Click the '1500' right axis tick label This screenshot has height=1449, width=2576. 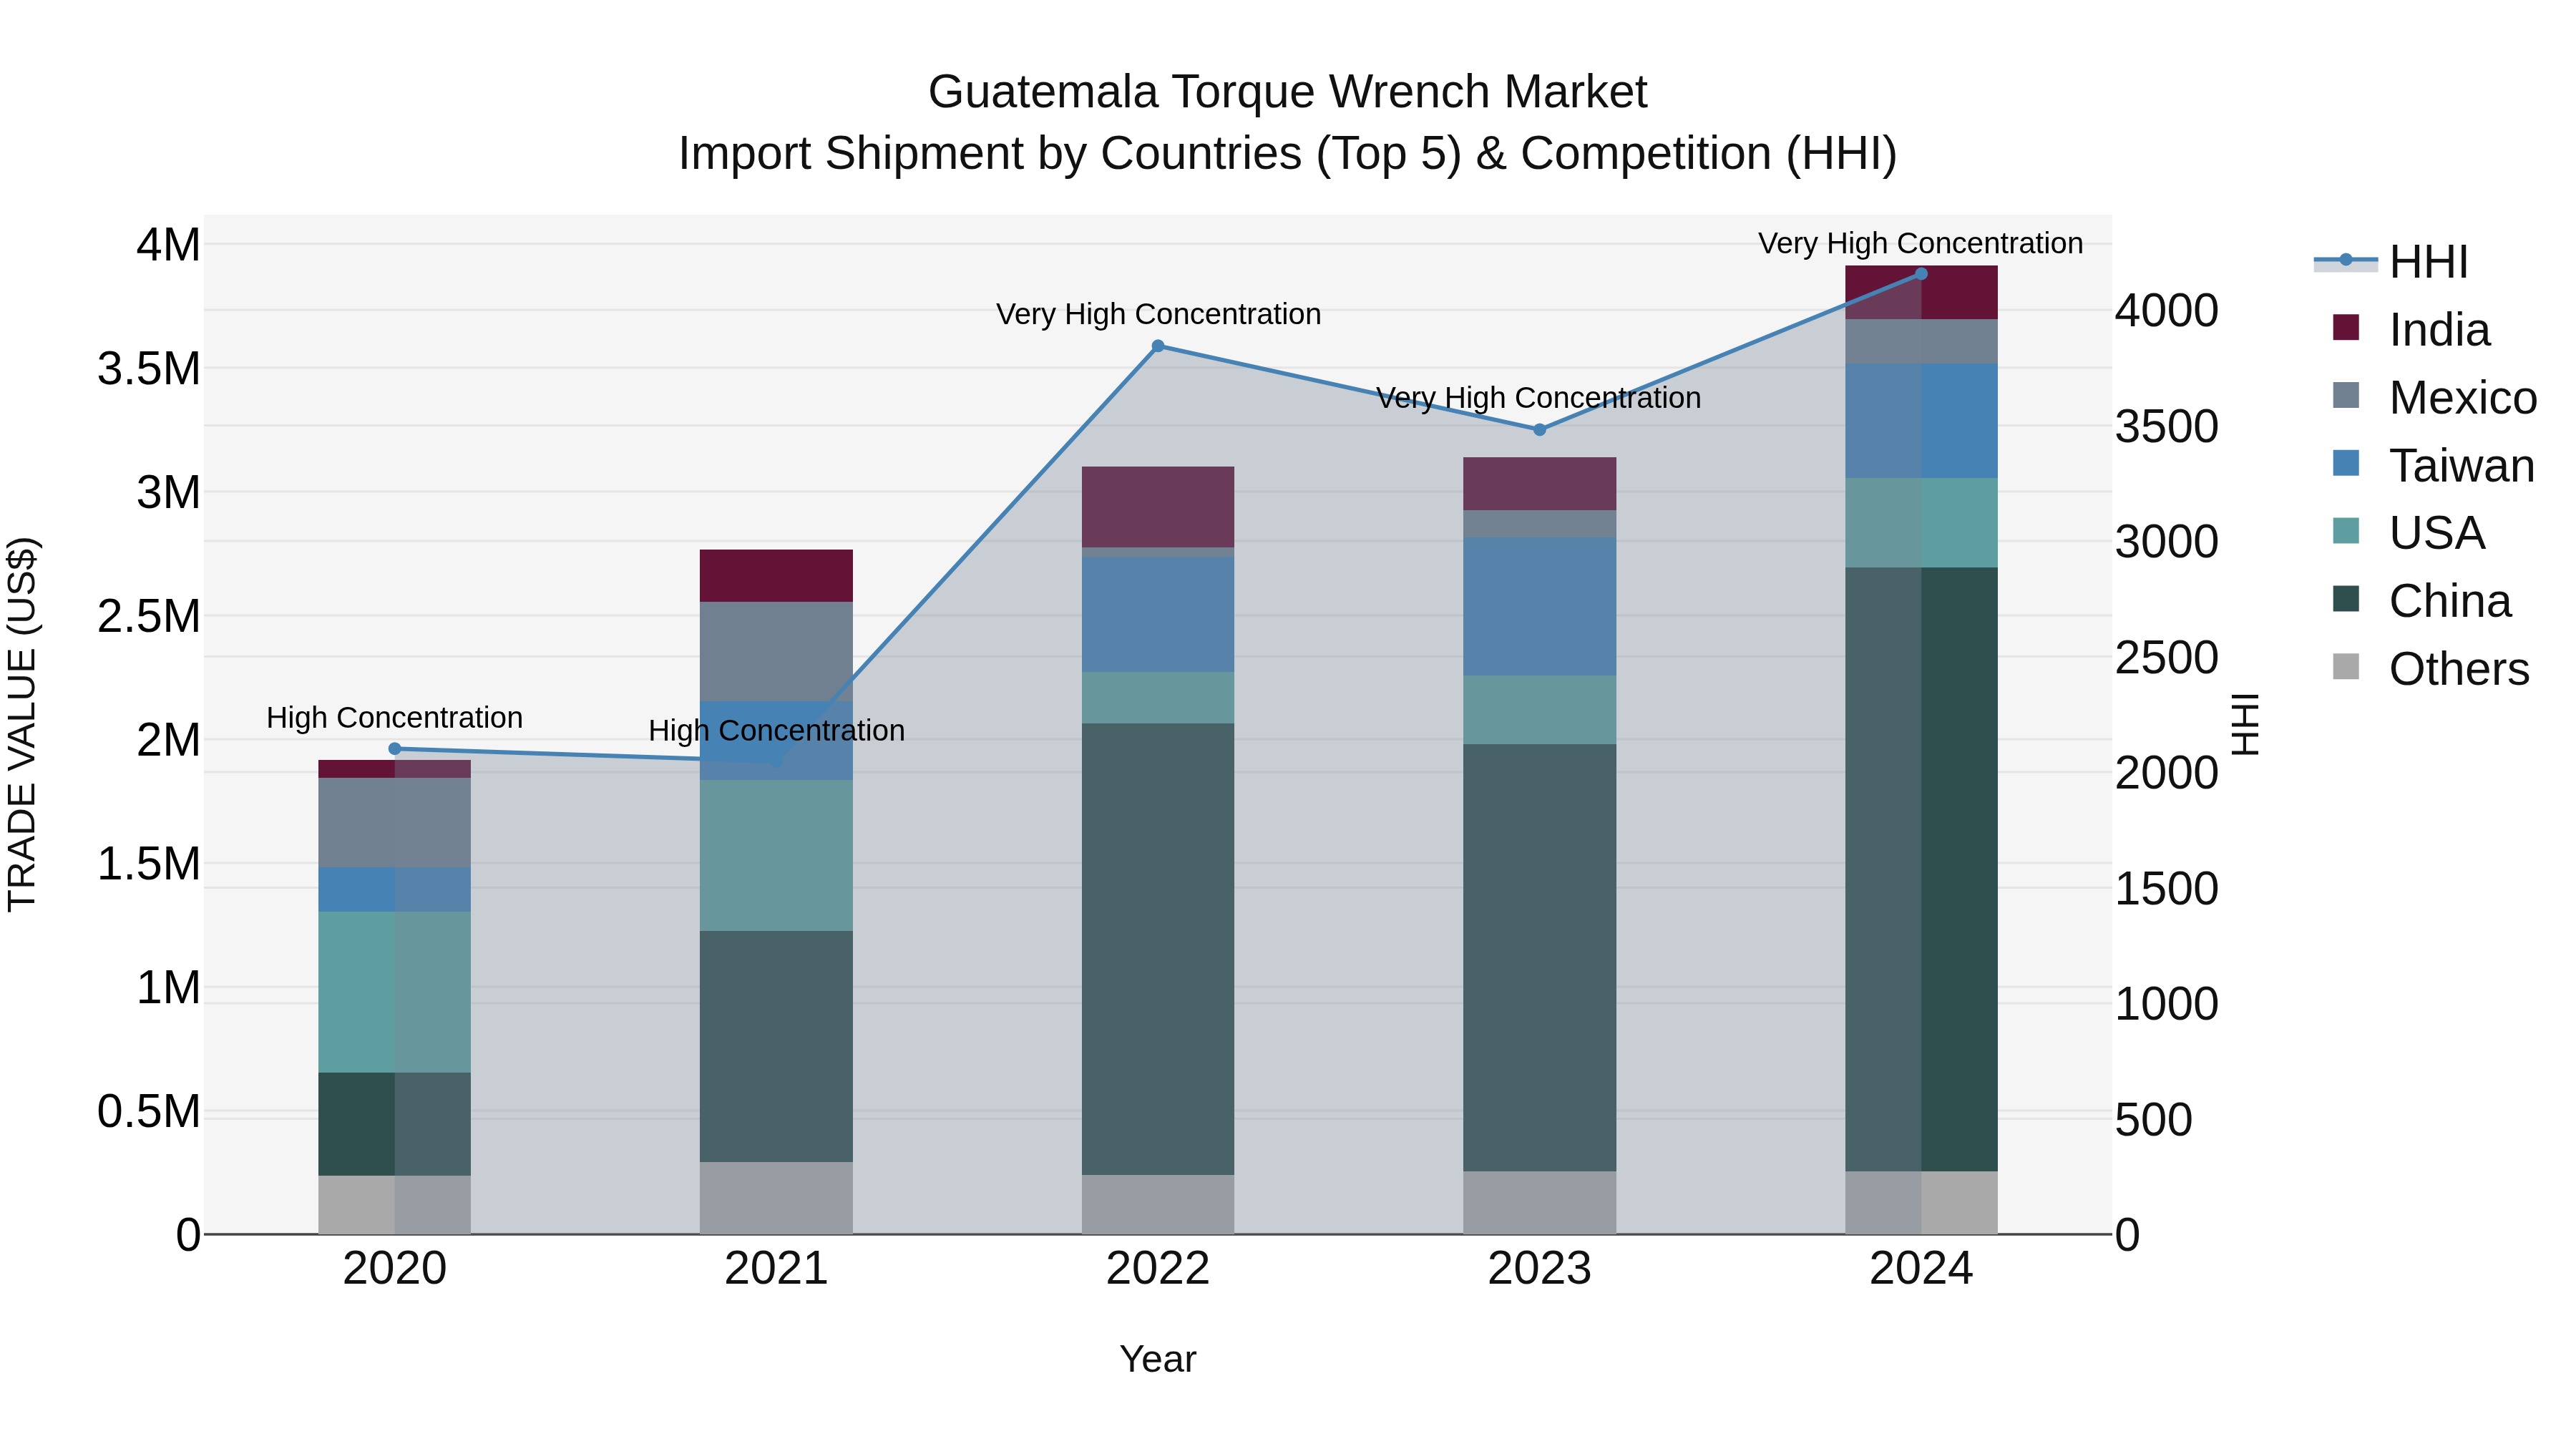[2167, 889]
